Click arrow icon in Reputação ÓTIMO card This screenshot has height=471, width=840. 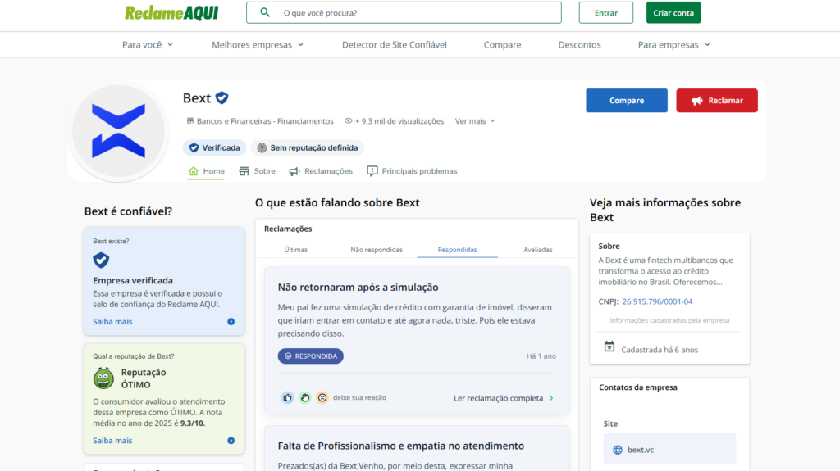coord(231,441)
